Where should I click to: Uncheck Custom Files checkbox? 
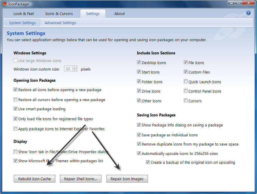tap(186, 72)
